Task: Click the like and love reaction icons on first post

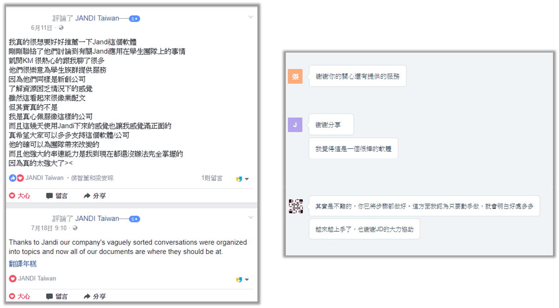Action: [16, 178]
